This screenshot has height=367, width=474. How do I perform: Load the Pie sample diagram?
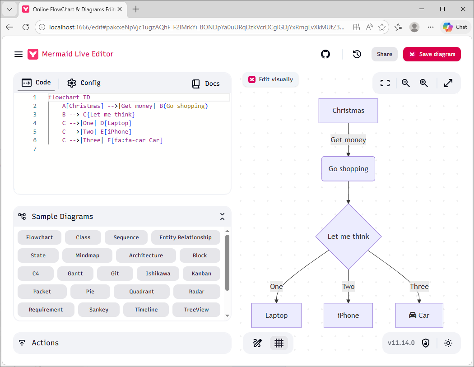(x=90, y=292)
